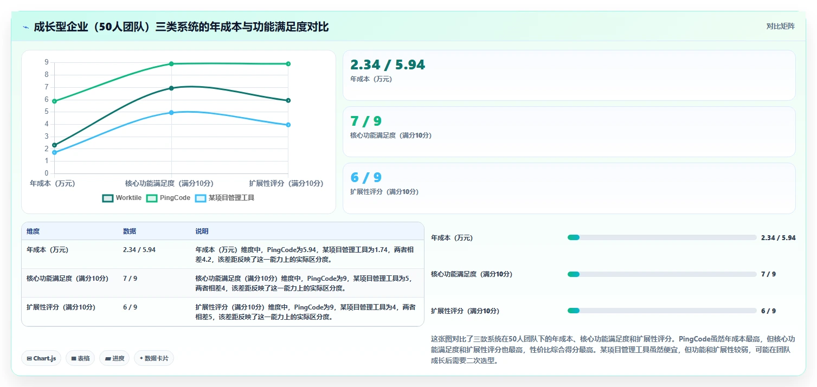Click the 某项目管理工具 point at 核心功能满足度
The height and width of the screenshot is (387, 817).
tap(171, 113)
